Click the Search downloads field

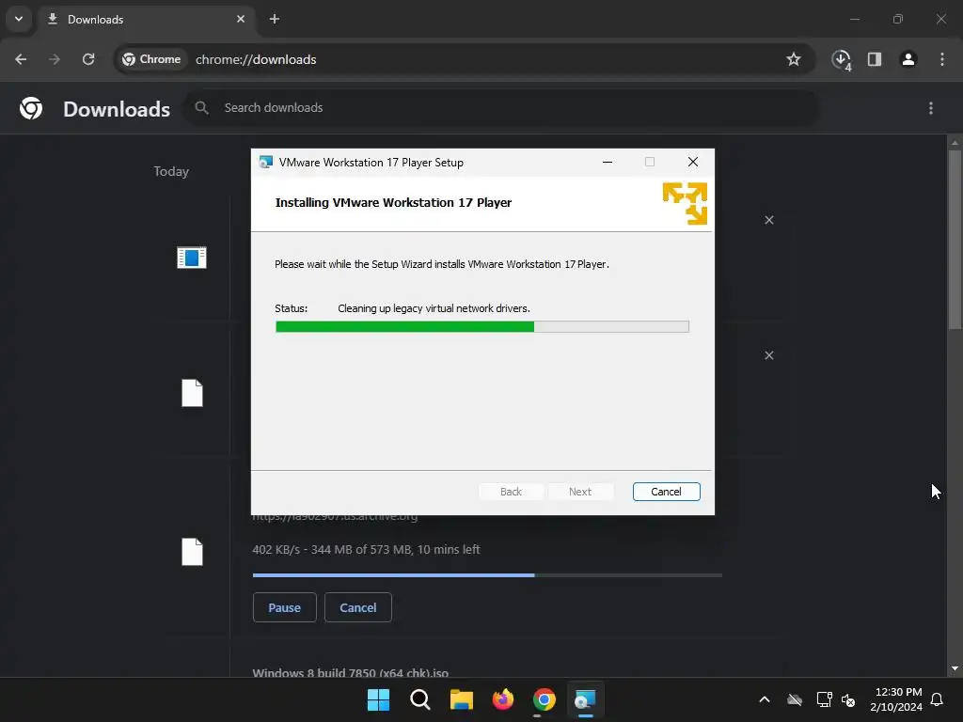500,108
